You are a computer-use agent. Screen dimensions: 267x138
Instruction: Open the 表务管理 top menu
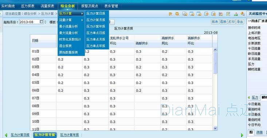click(x=111, y=6)
